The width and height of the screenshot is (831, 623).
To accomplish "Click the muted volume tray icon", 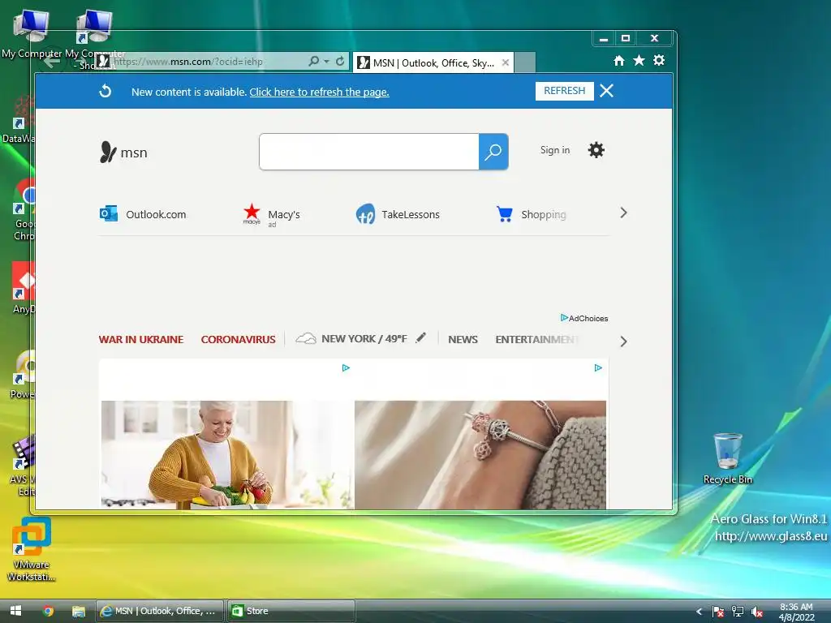I will pyautogui.click(x=757, y=612).
